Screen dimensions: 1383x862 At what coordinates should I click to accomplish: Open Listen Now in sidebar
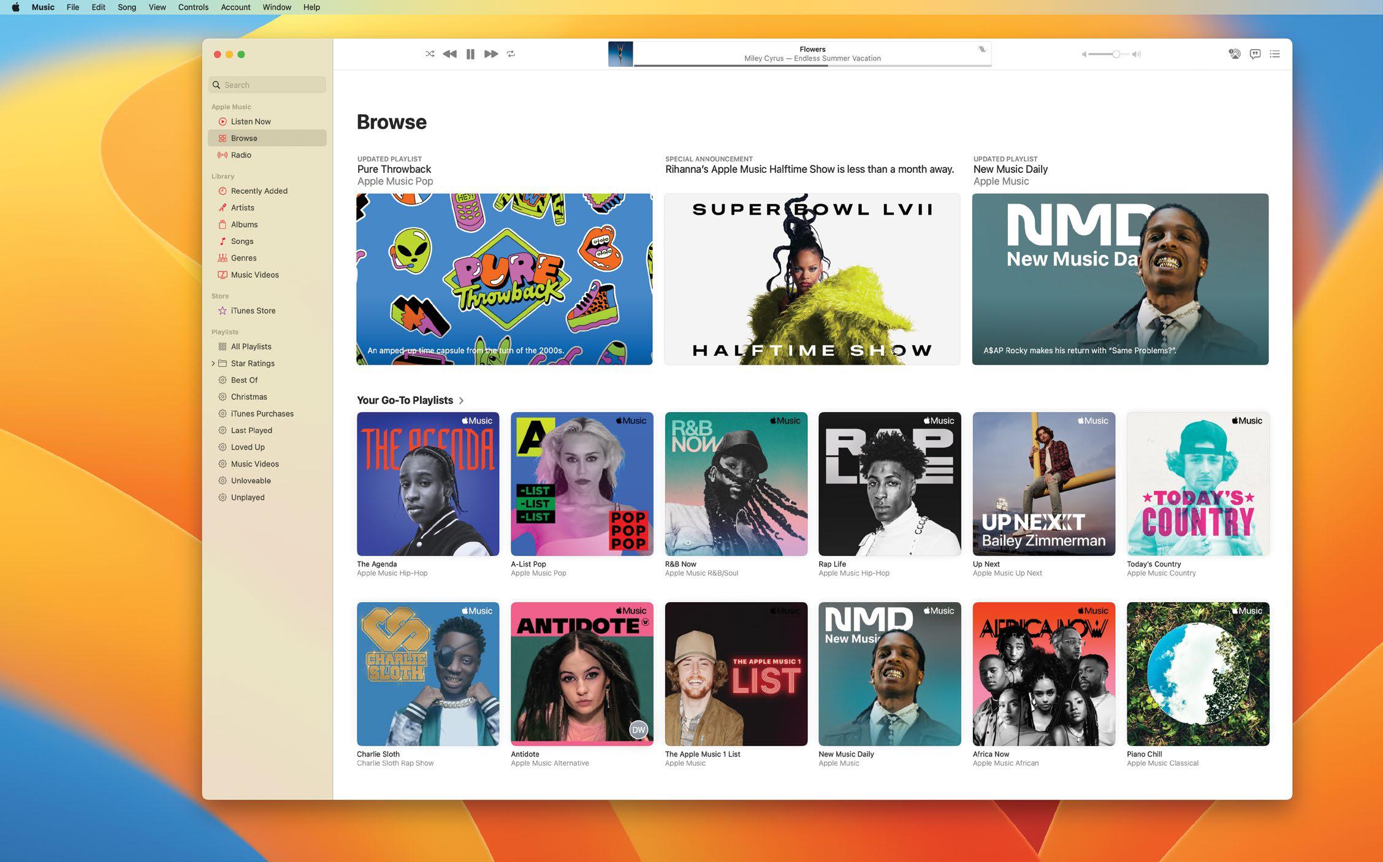(267, 121)
